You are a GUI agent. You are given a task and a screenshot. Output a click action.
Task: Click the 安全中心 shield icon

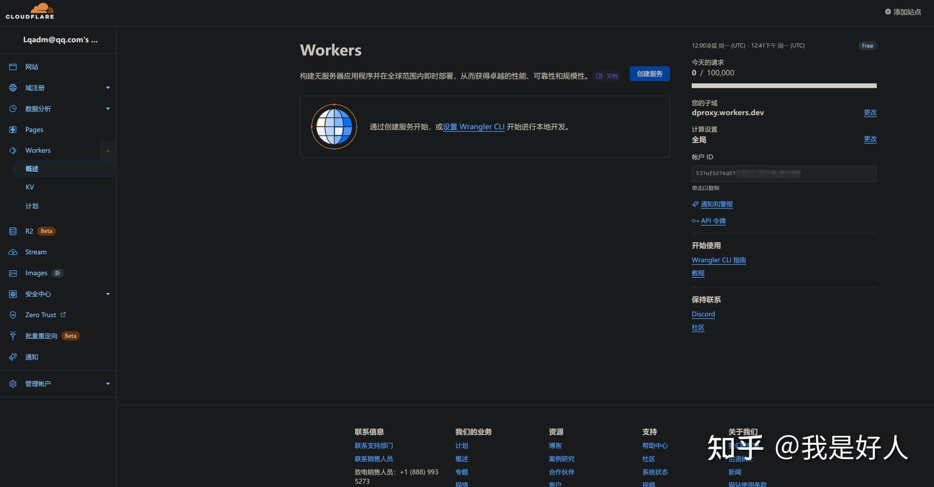13,294
